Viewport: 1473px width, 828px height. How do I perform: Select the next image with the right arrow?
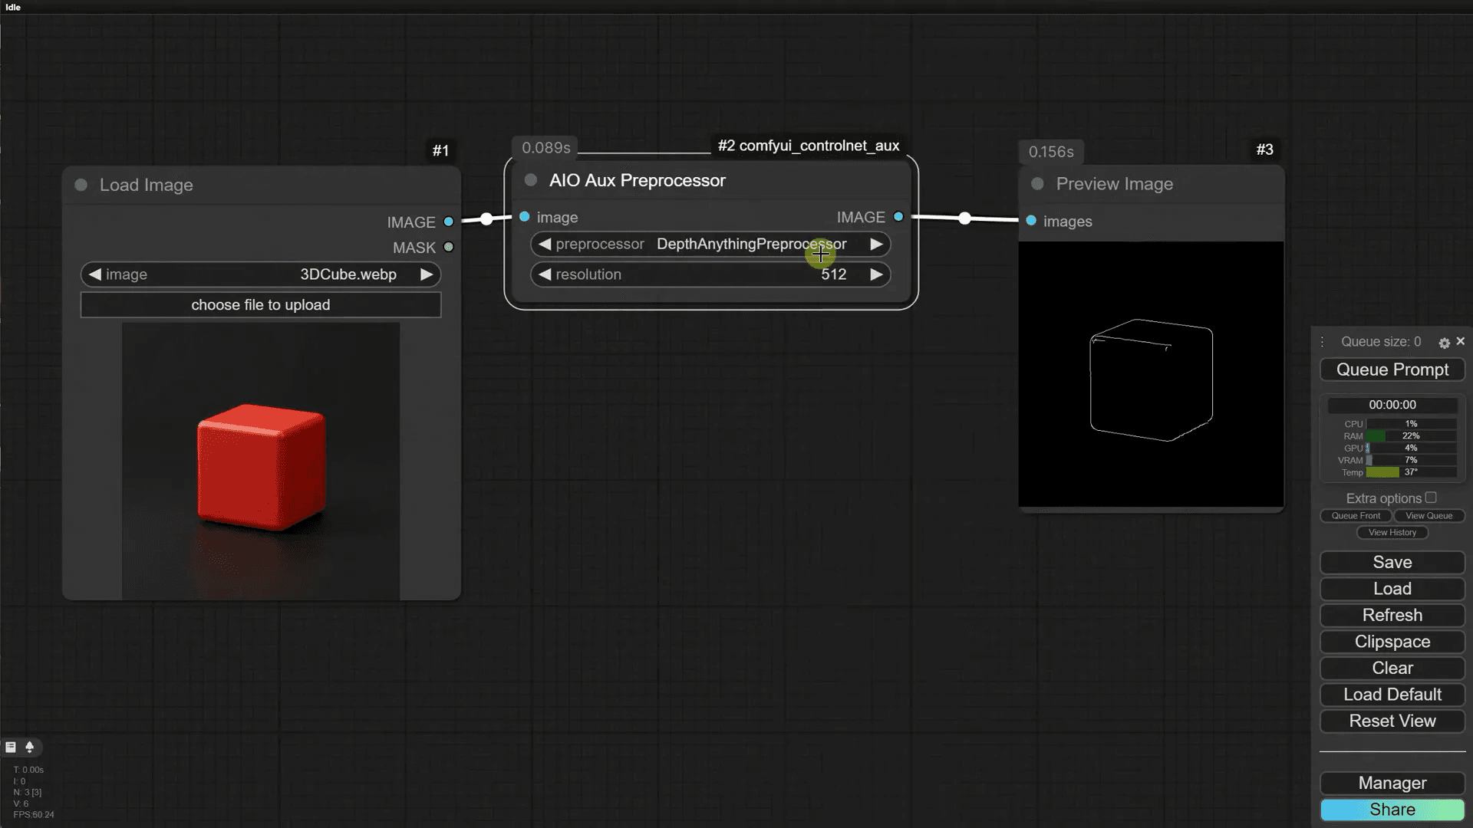pyautogui.click(x=427, y=274)
